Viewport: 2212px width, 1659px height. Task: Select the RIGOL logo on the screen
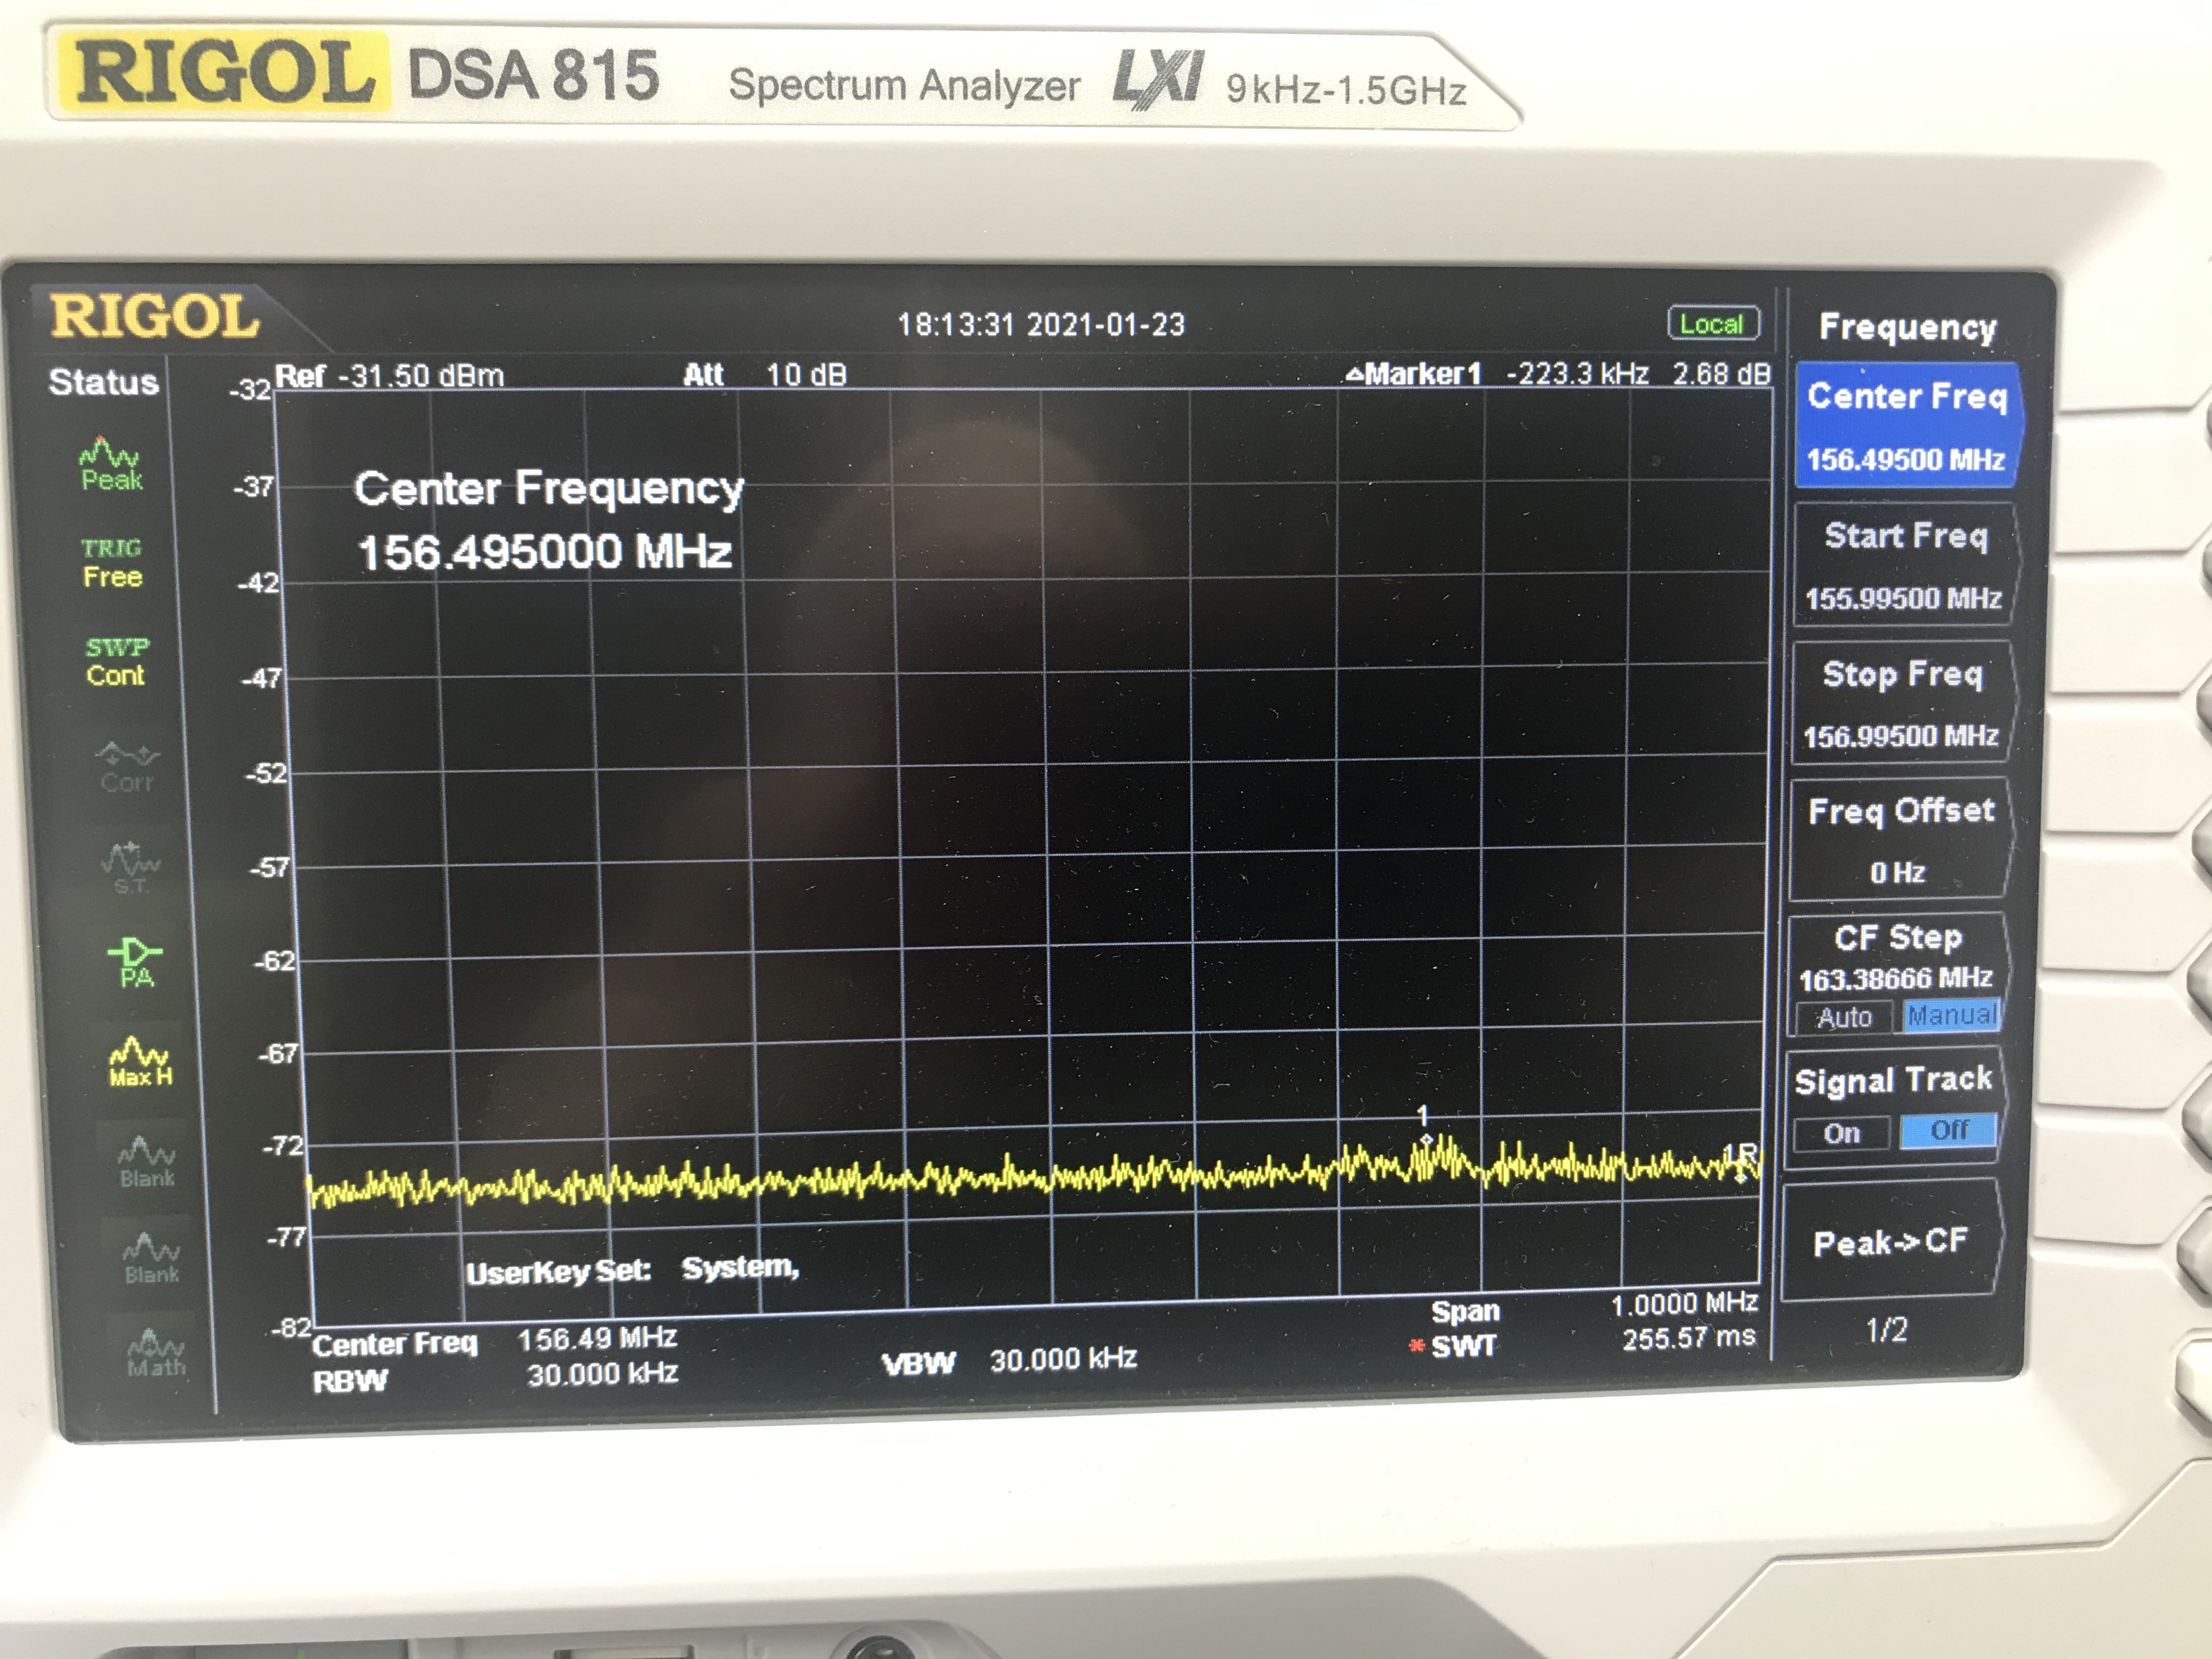(x=155, y=316)
